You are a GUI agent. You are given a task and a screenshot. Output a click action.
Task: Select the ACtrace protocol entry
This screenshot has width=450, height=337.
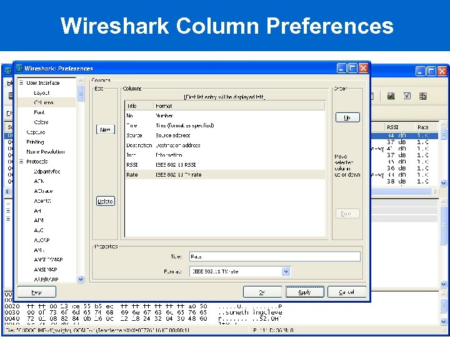(x=43, y=191)
